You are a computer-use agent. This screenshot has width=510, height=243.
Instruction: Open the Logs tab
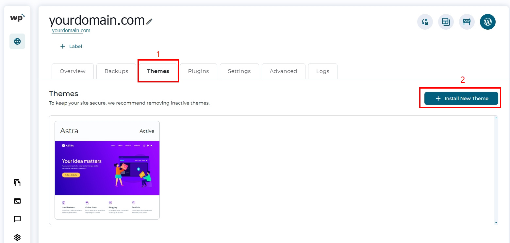point(323,71)
